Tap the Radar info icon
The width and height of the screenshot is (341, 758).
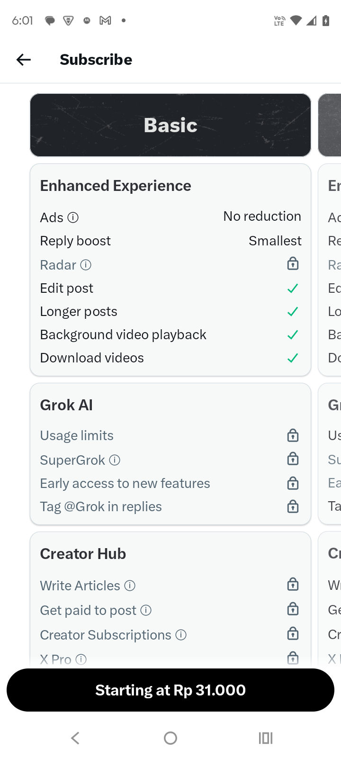click(86, 265)
